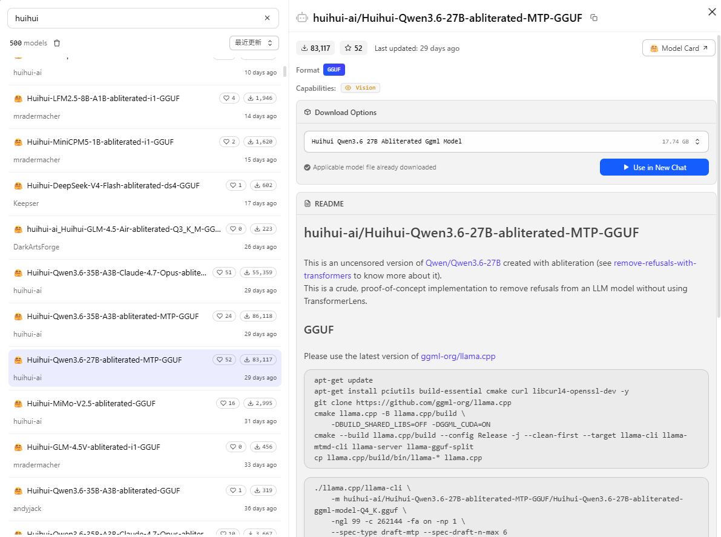This screenshot has height=537, width=721.
Task: Open the Model Card link
Action: point(679,48)
